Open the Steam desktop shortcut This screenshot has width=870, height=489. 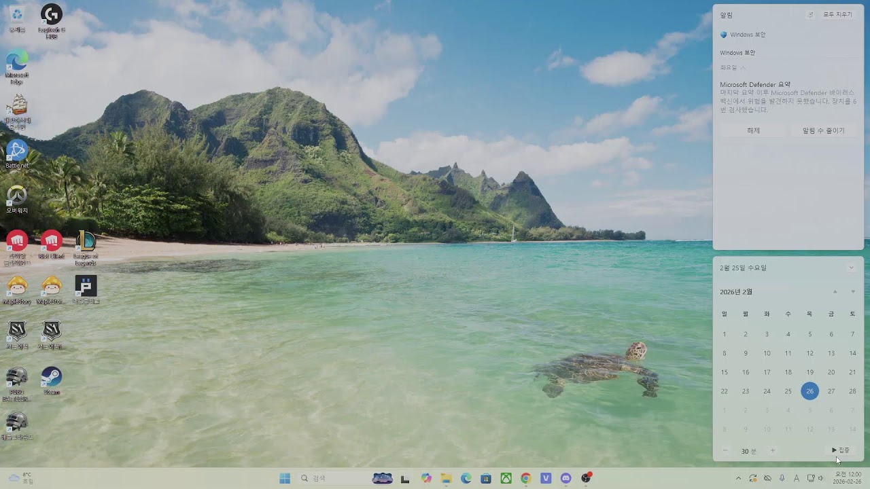pos(52,378)
